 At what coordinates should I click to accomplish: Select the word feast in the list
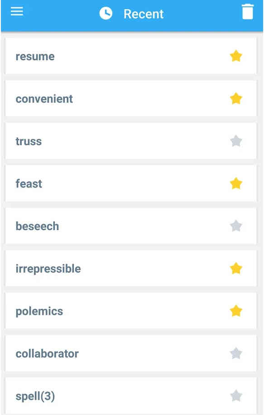[29, 184]
